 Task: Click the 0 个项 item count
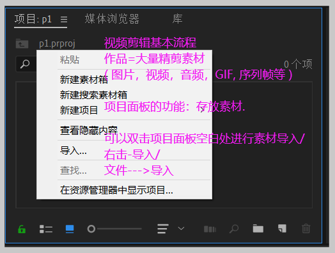(x=298, y=64)
